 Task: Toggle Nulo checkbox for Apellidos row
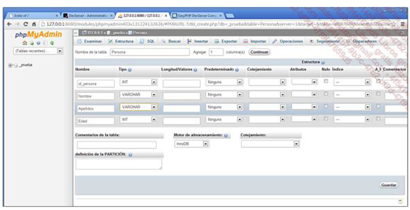coord(326,106)
